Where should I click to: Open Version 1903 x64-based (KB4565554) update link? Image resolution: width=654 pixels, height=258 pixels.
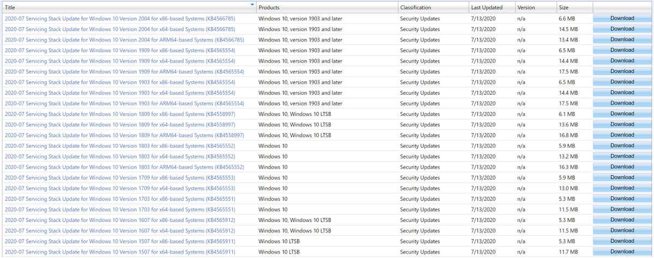click(120, 93)
